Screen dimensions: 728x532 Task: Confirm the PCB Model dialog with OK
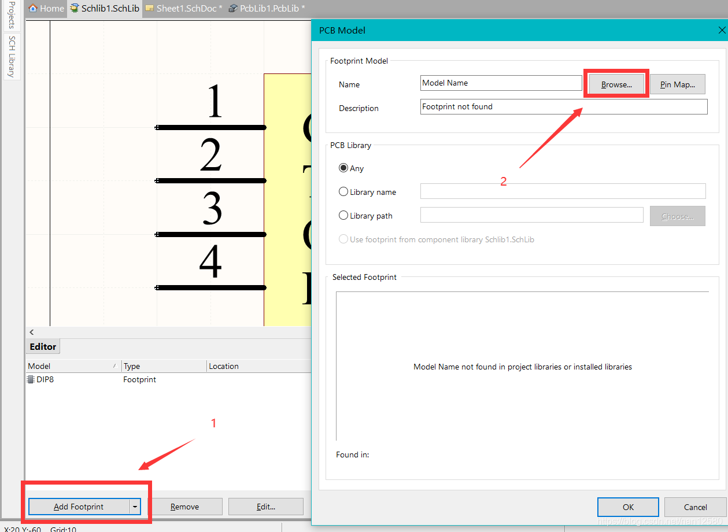pyautogui.click(x=628, y=507)
